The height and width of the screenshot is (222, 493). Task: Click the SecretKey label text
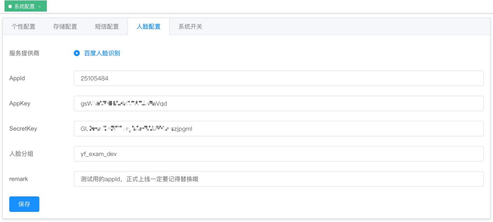(23, 129)
